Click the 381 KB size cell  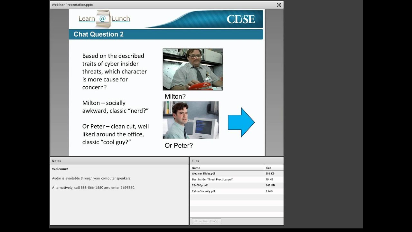click(270, 174)
